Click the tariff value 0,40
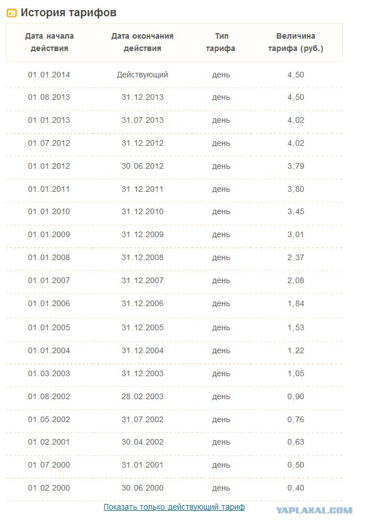367x527 pixels. [295, 488]
